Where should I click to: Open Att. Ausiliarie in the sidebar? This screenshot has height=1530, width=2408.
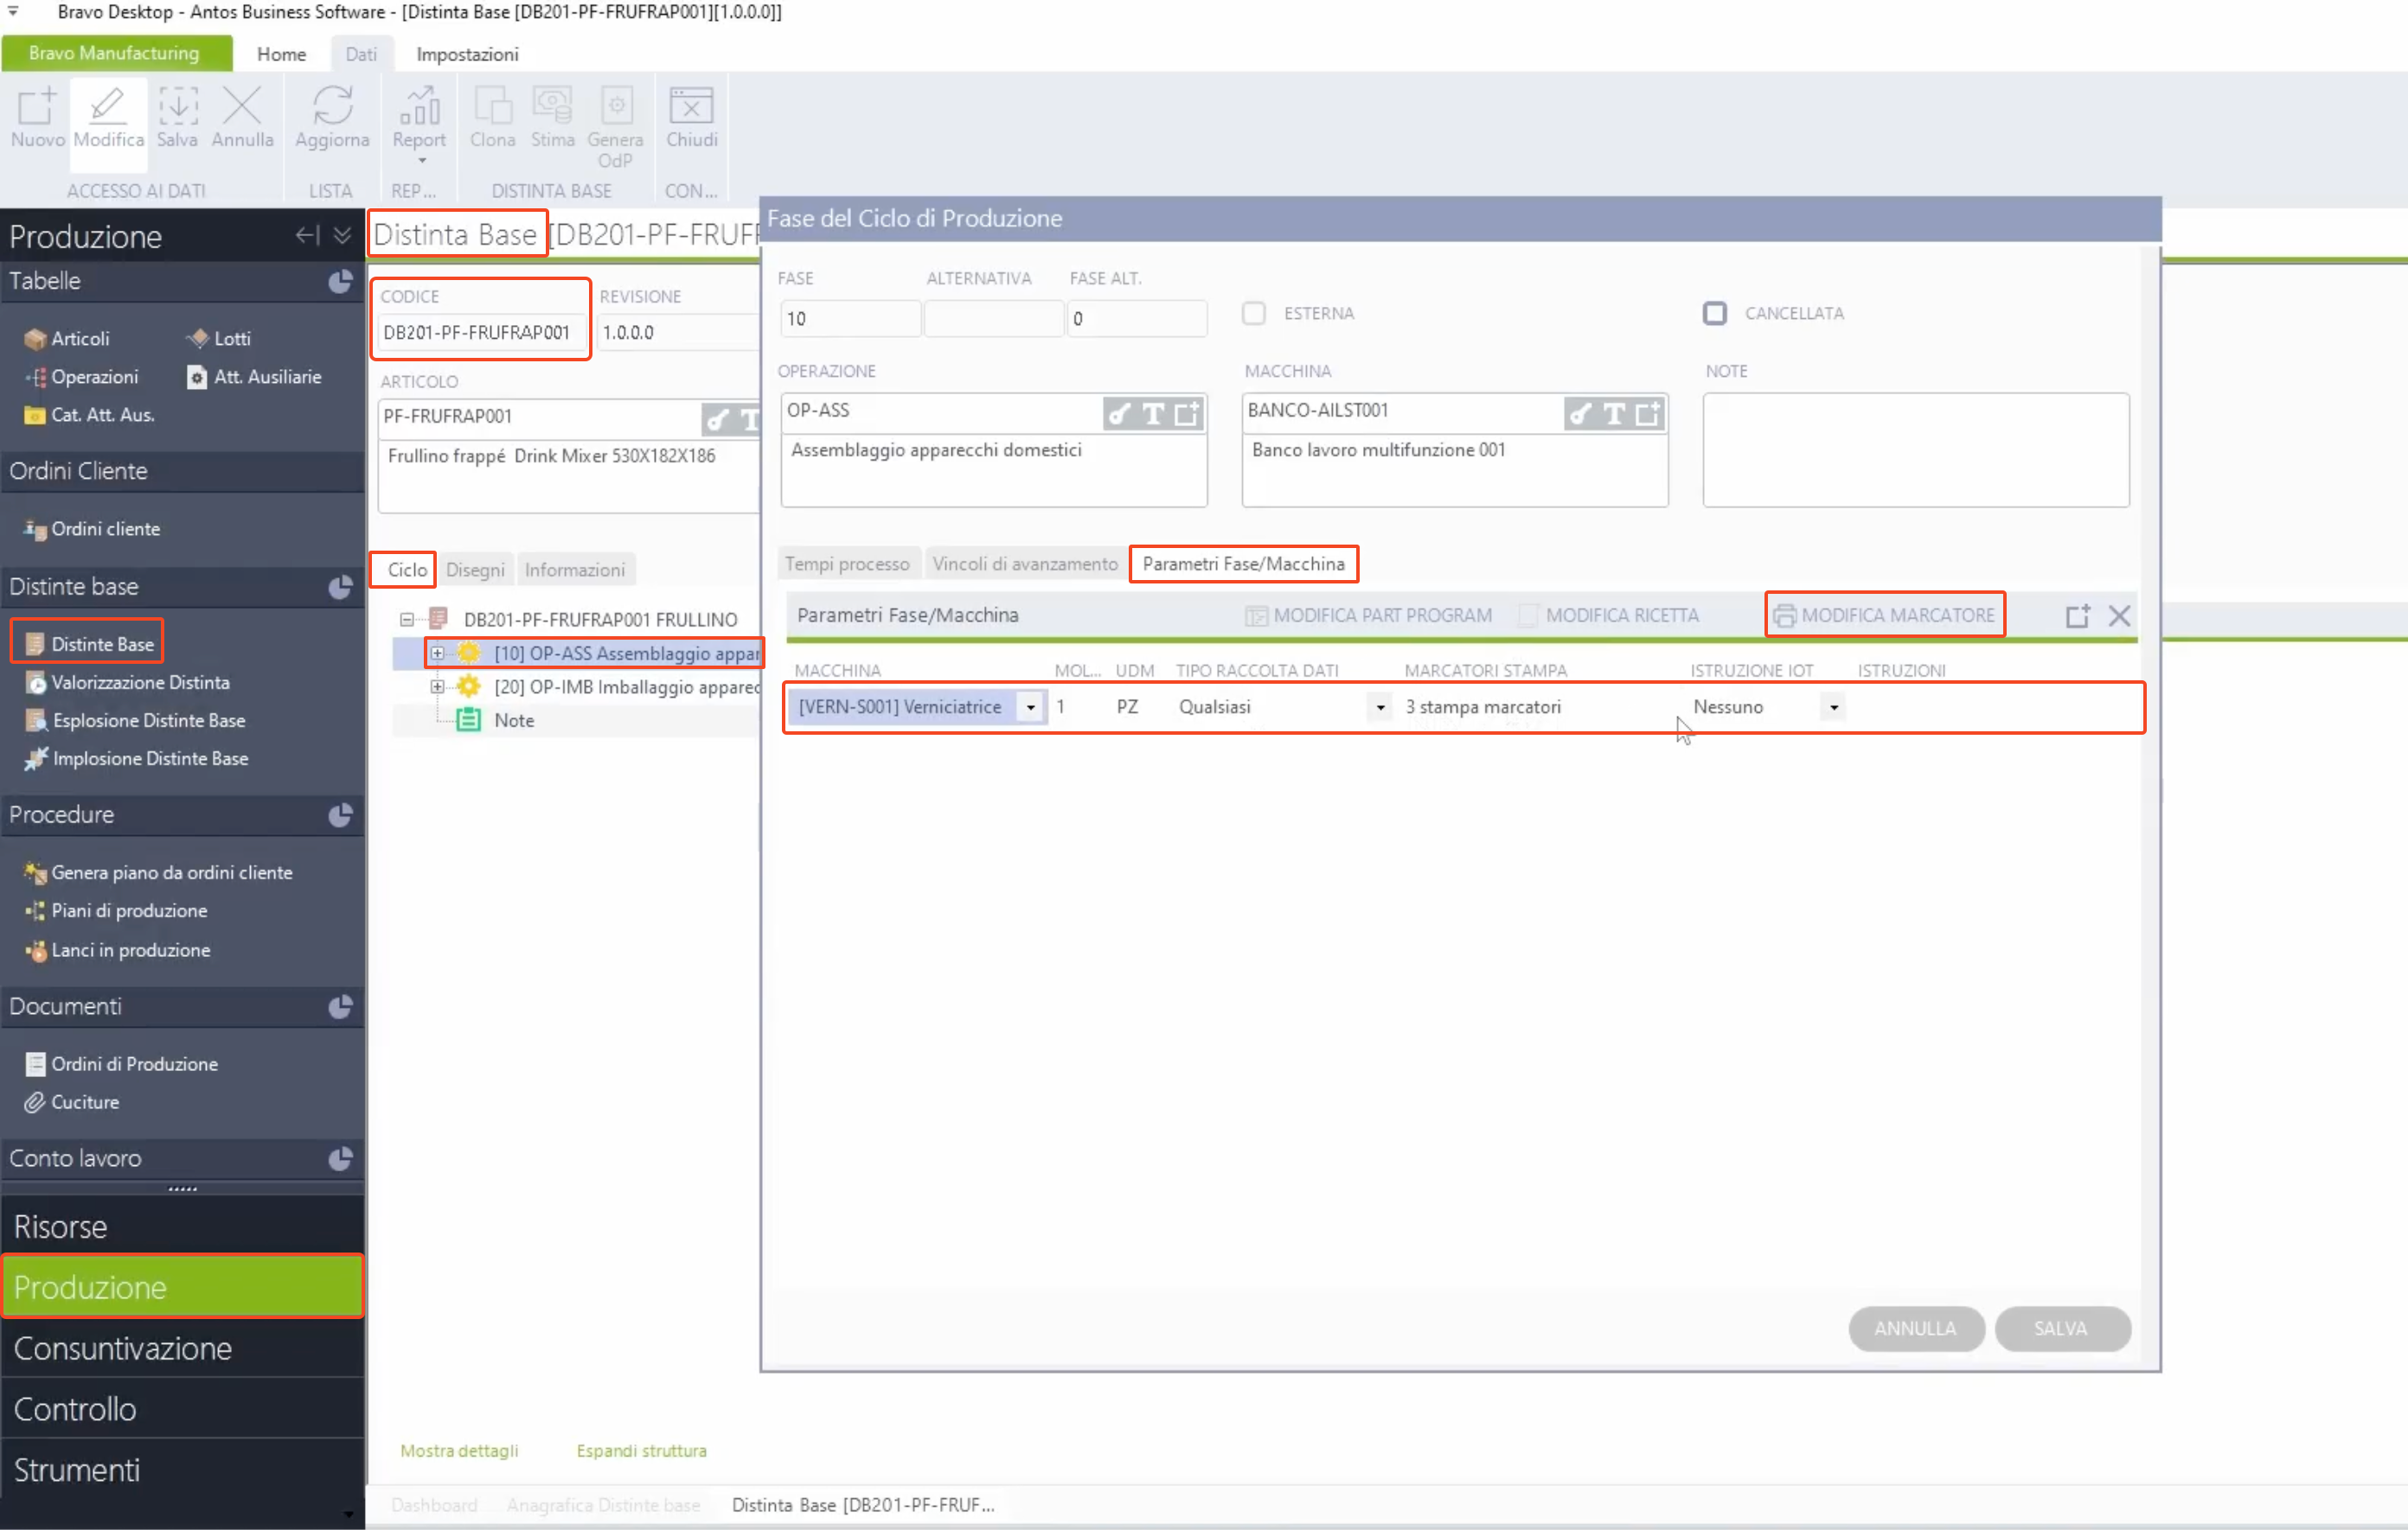tap(255, 377)
